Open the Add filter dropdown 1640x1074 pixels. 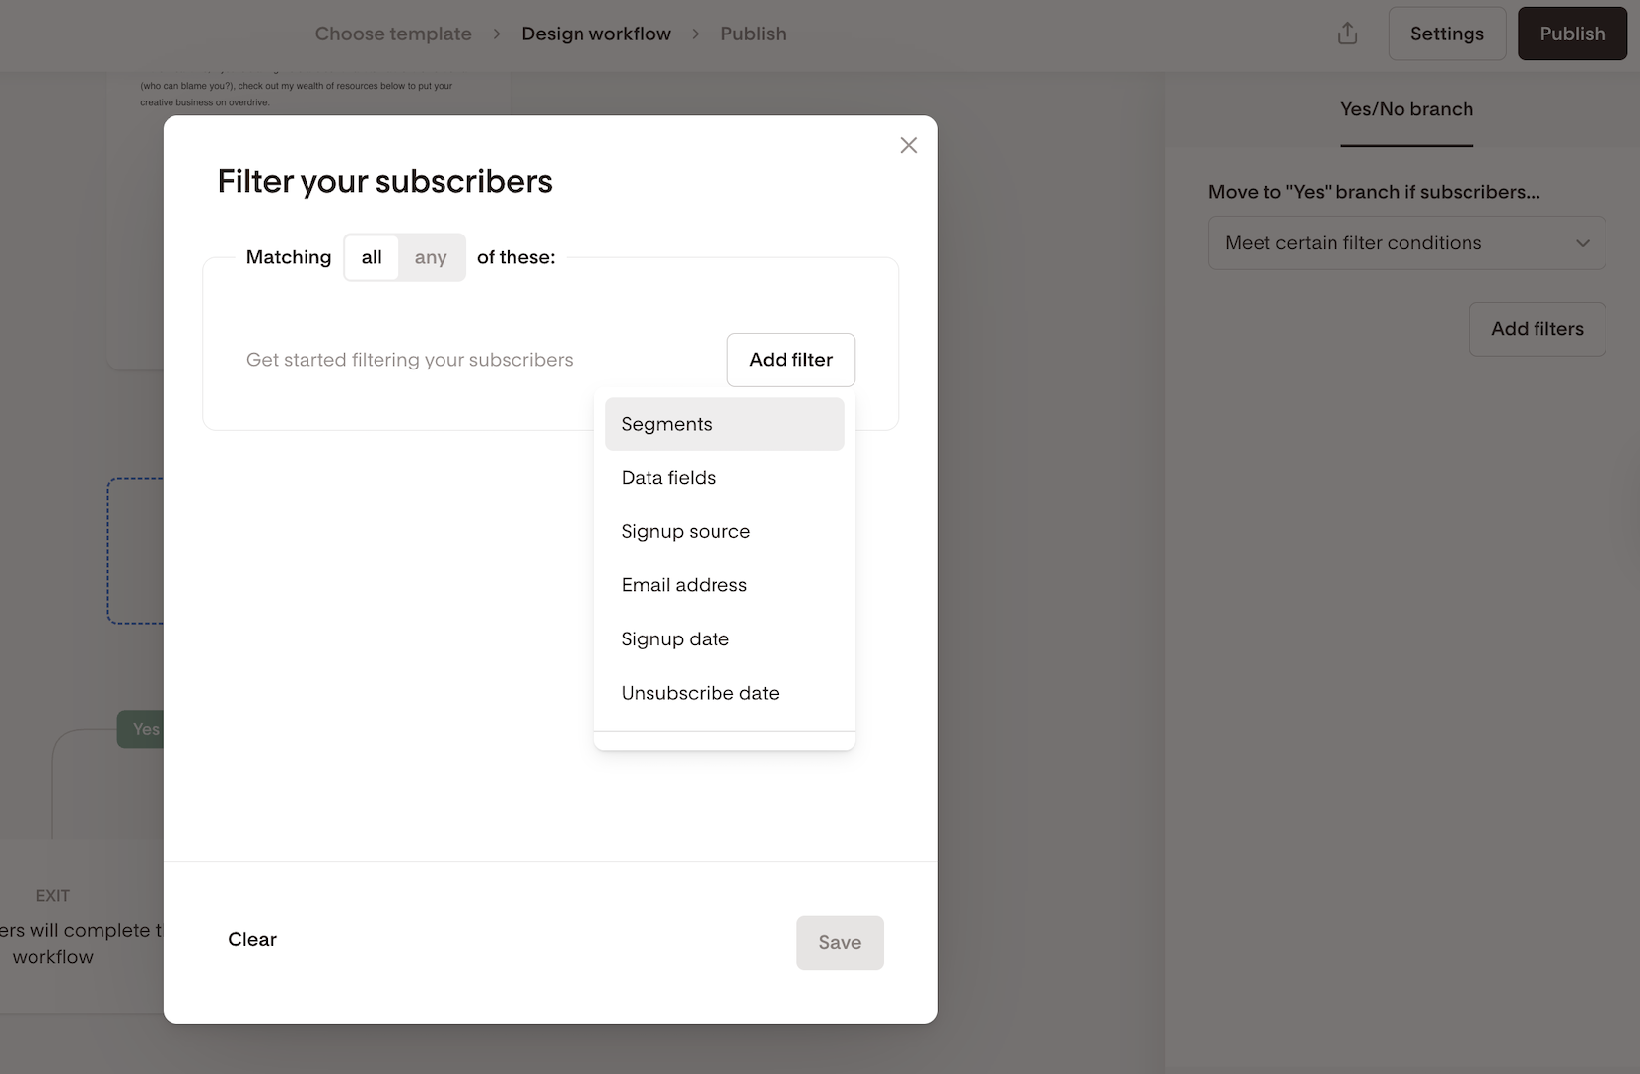click(790, 360)
